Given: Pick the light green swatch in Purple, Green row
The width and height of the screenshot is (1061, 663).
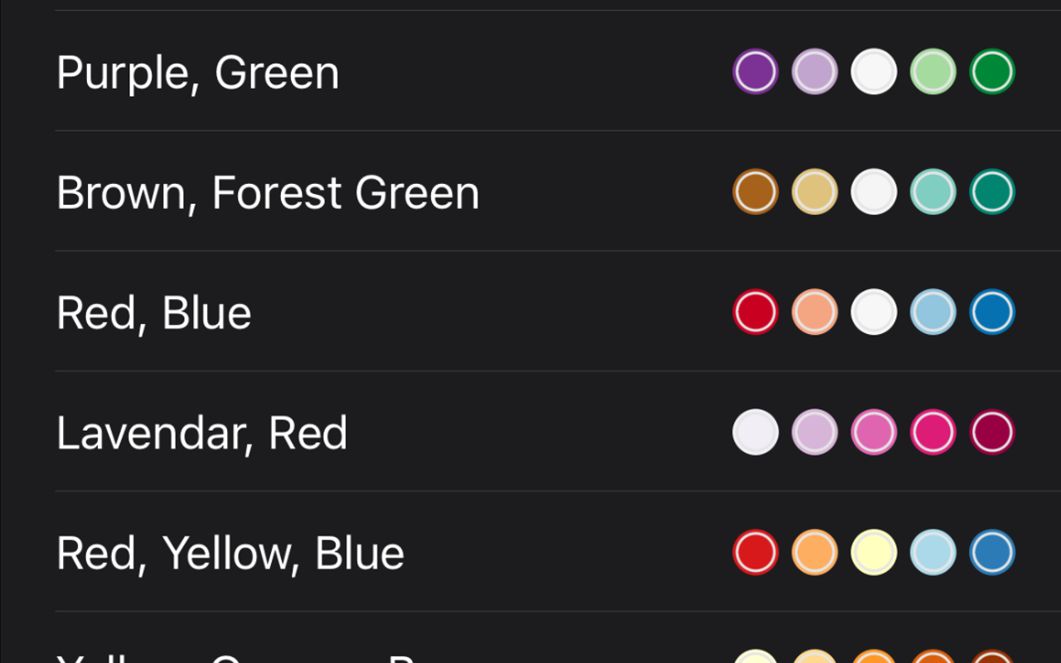Looking at the screenshot, I should 933,72.
